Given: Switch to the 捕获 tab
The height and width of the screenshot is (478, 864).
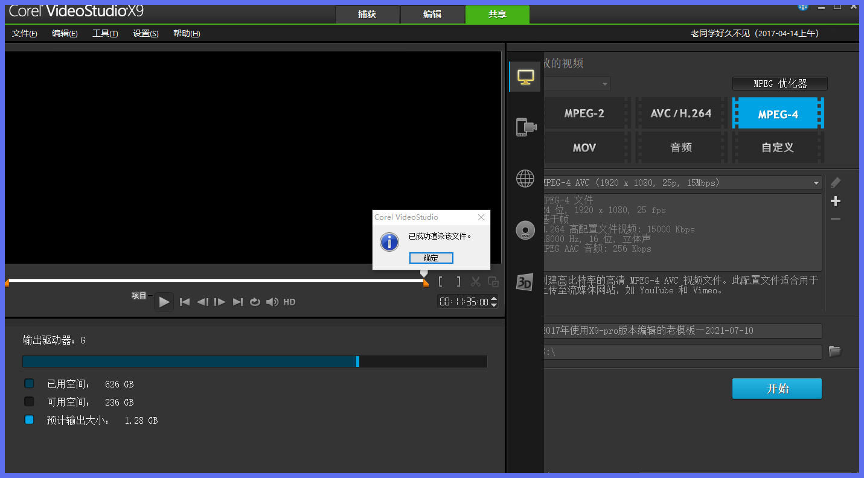Looking at the screenshot, I should pyautogui.click(x=367, y=14).
